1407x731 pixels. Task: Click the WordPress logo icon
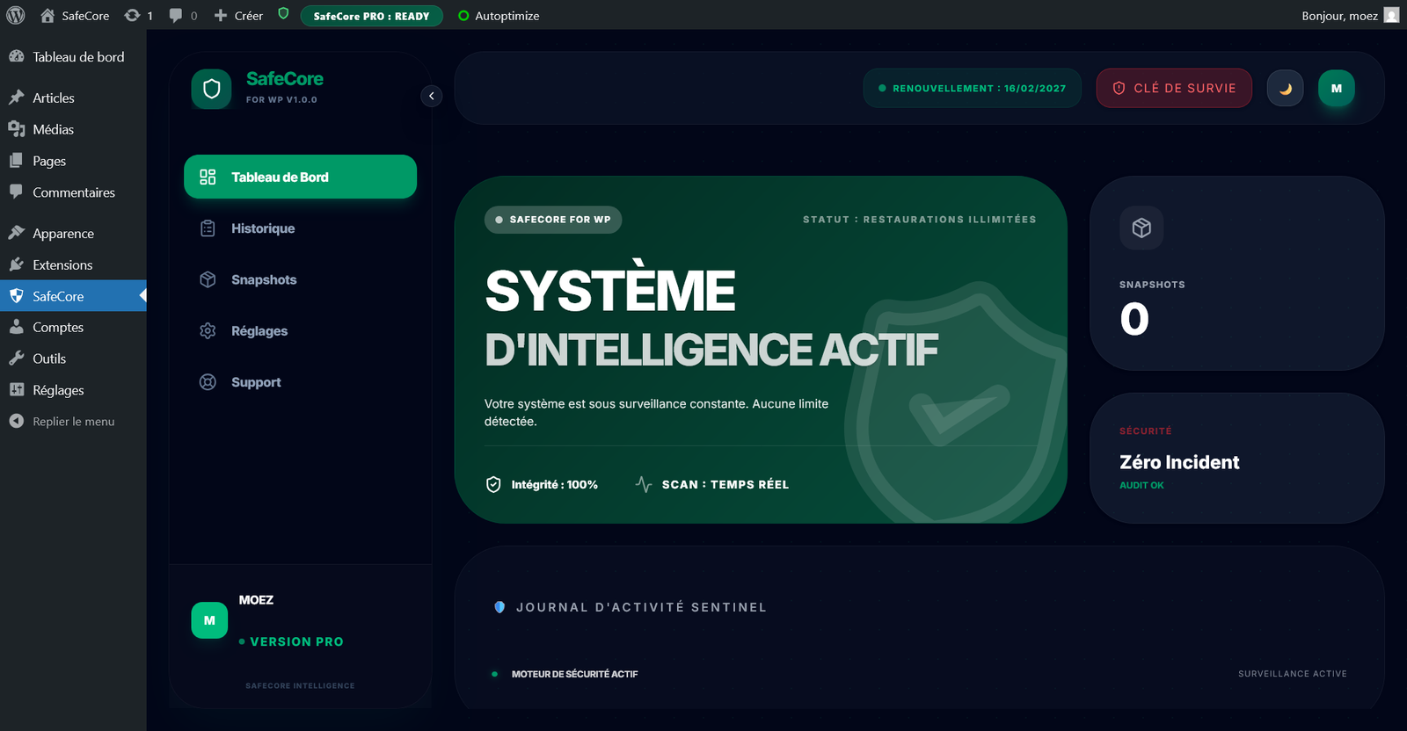tap(16, 15)
